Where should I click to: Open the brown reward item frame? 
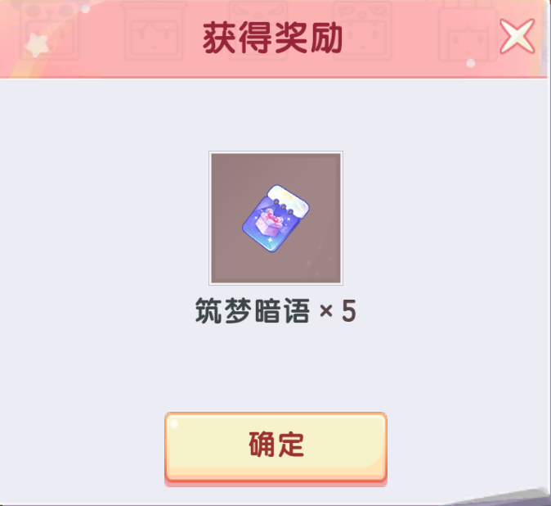(x=275, y=218)
